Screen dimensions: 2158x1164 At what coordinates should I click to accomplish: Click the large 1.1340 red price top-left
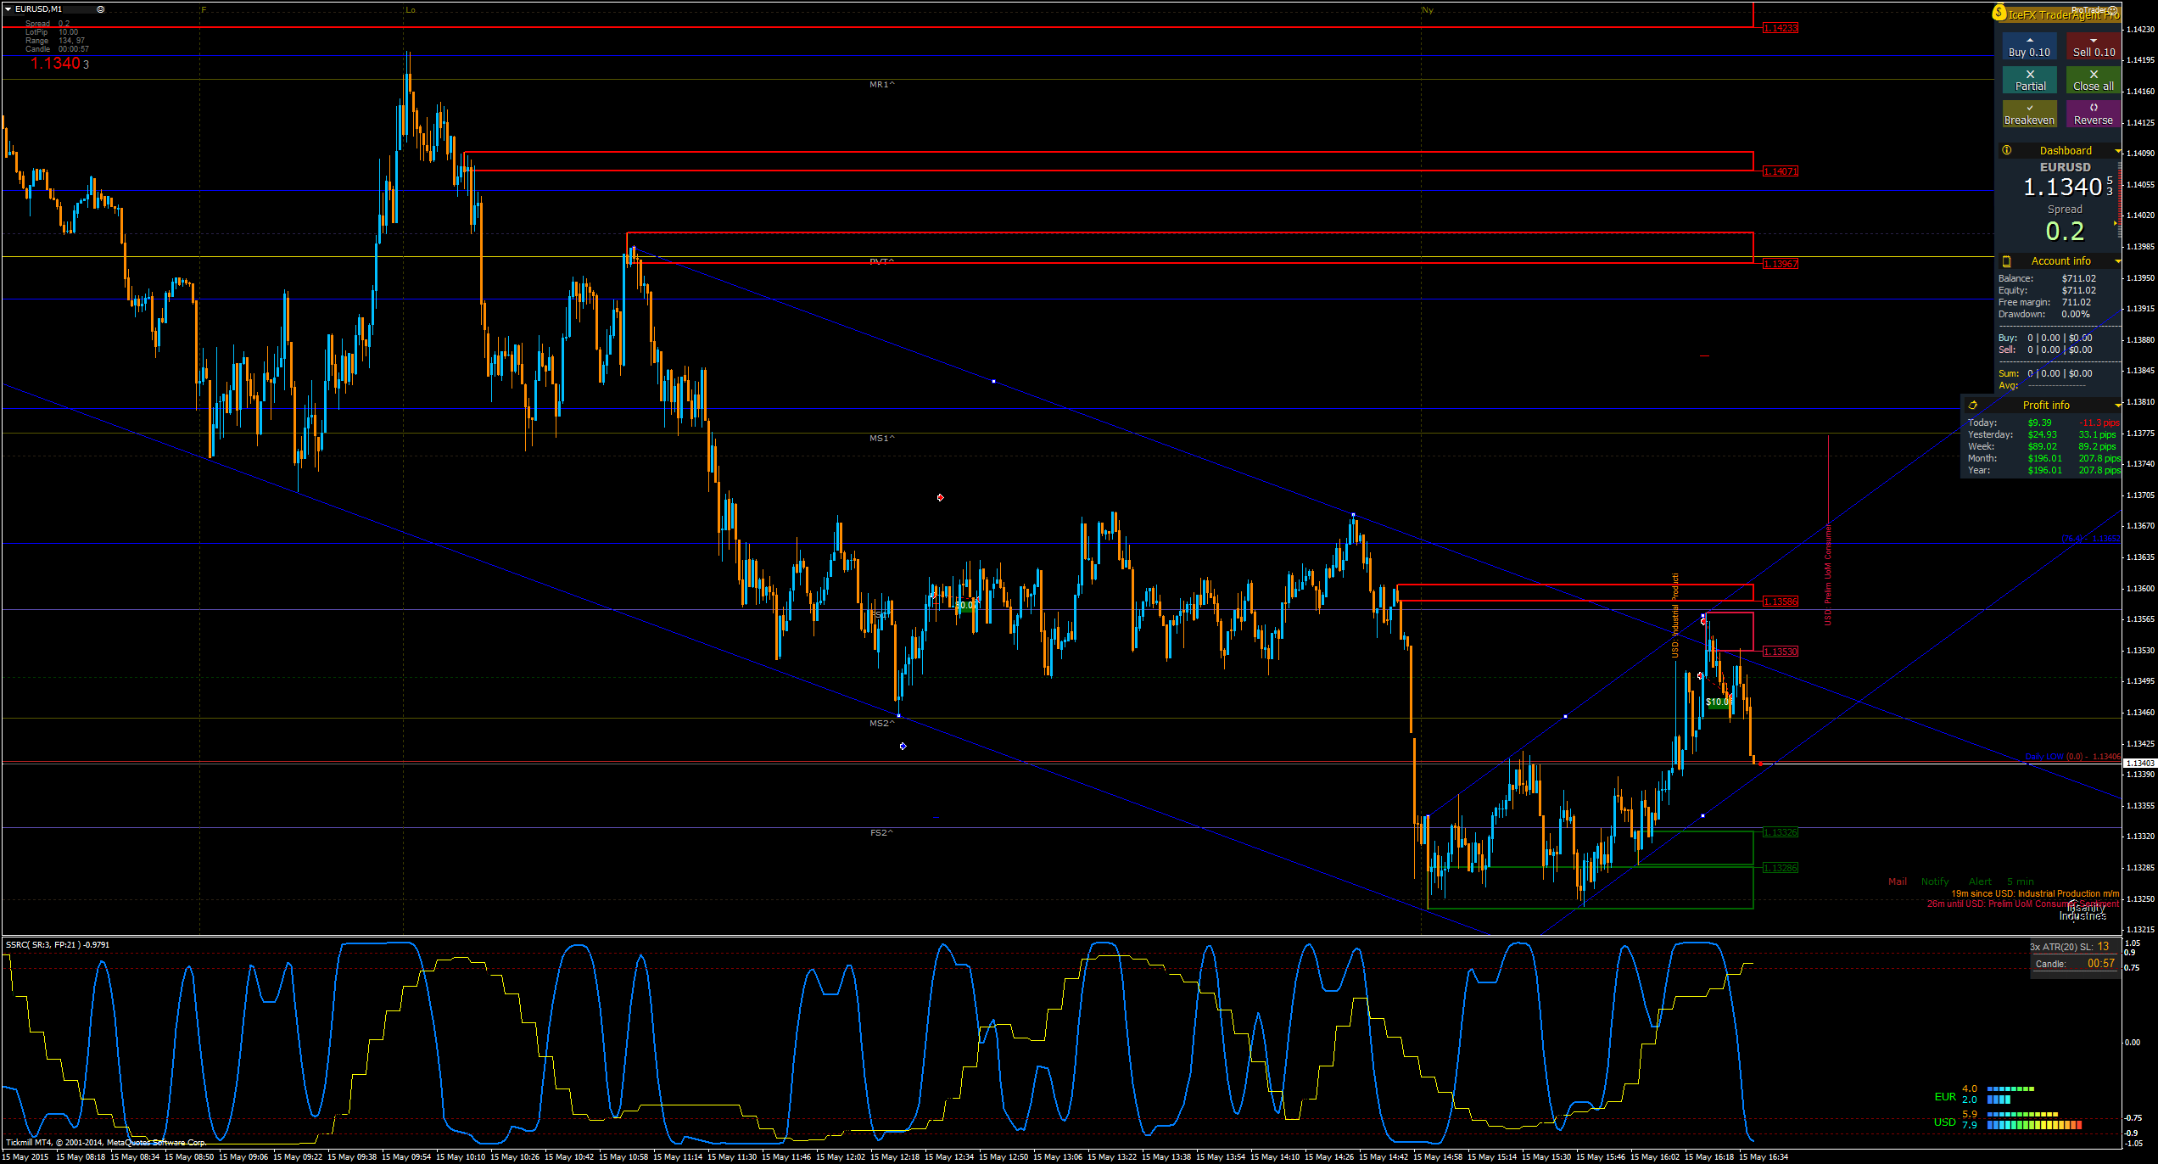pyautogui.click(x=55, y=64)
